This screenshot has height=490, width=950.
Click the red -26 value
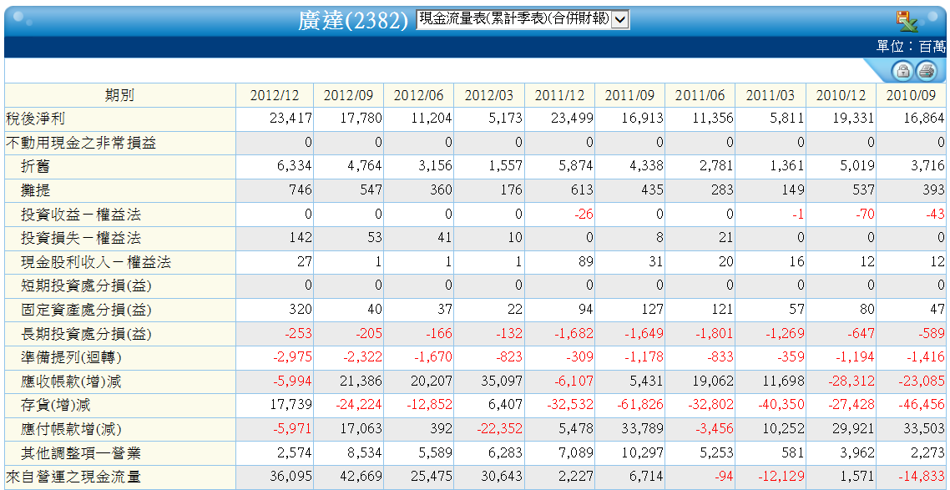tap(584, 215)
